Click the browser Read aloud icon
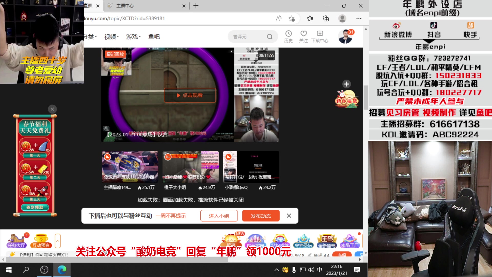The height and width of the screenshot is (277, 492). pos(279,18)
